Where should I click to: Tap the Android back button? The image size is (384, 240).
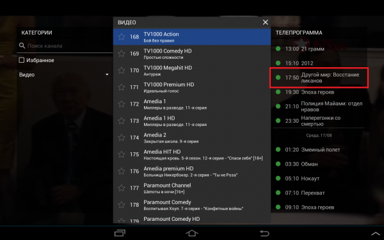pos(264,233)
